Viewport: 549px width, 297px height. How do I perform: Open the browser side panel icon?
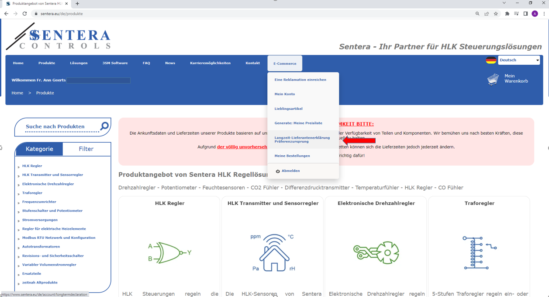coord(525,14)
